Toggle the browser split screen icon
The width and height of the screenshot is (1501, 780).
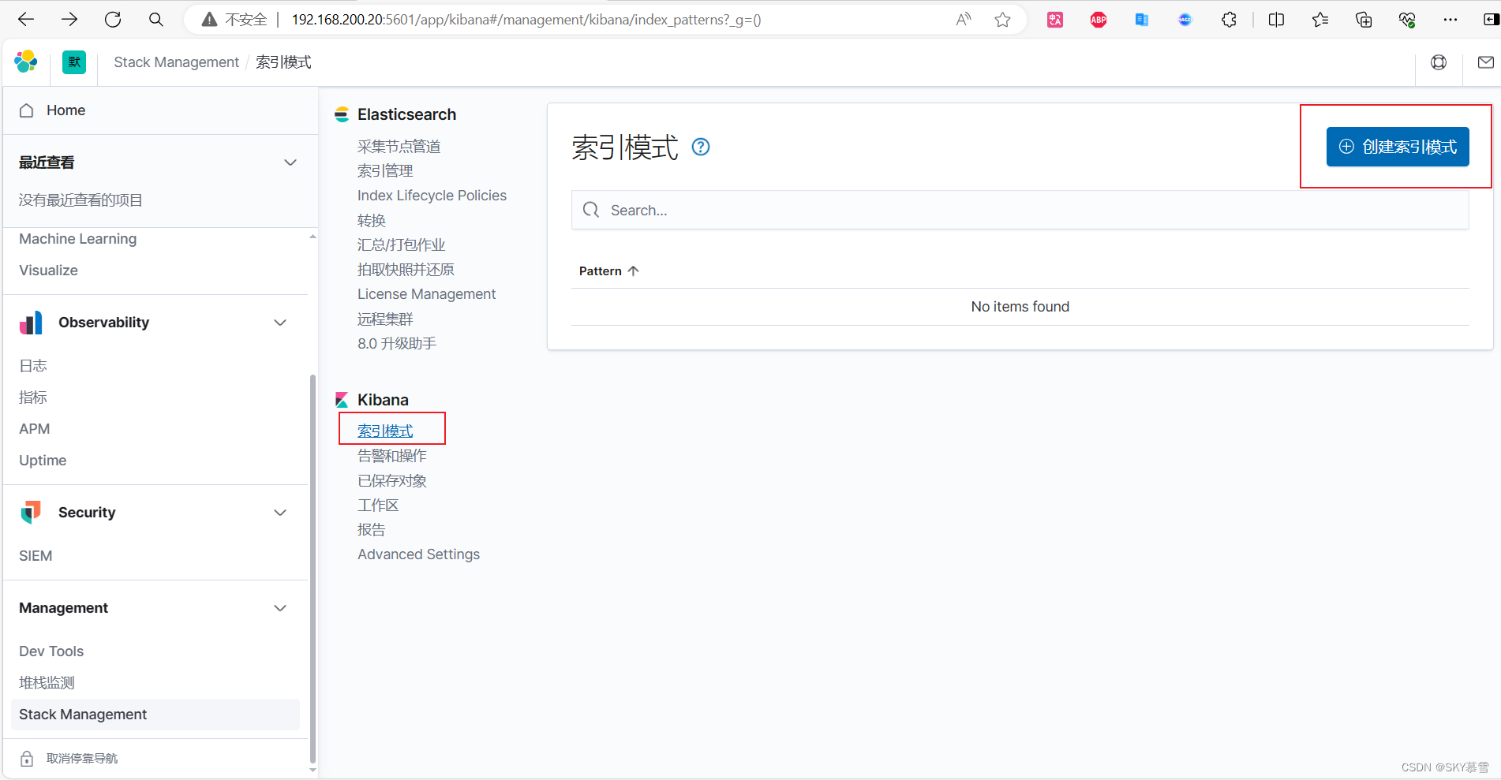[1276, 20]
